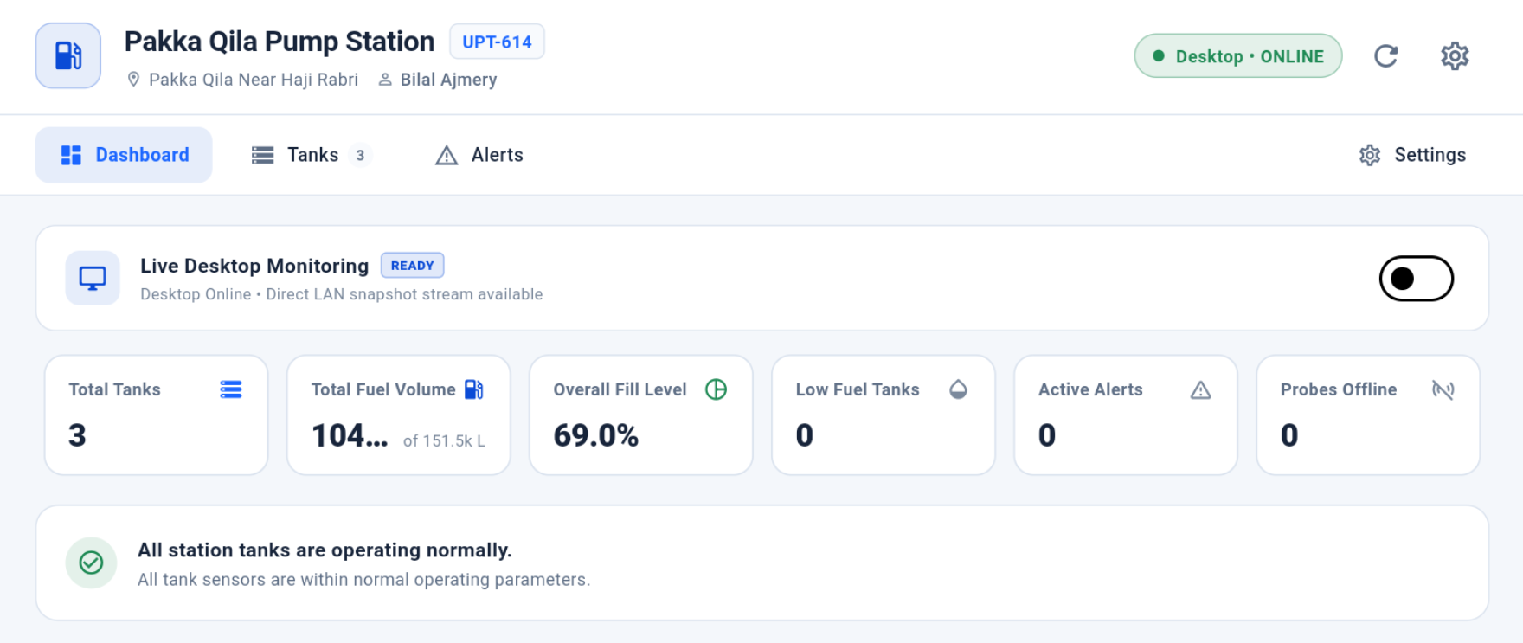Click the Probes Offline signal icon

[1443, 389]
